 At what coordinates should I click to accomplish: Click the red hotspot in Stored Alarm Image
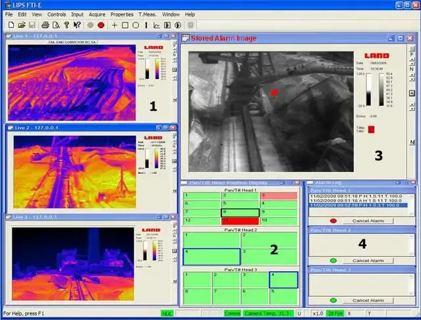click(x=274, y=93)
